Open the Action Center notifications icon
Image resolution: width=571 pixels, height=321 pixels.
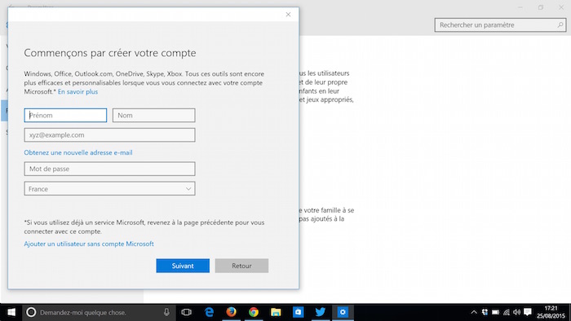coord(528,312)
